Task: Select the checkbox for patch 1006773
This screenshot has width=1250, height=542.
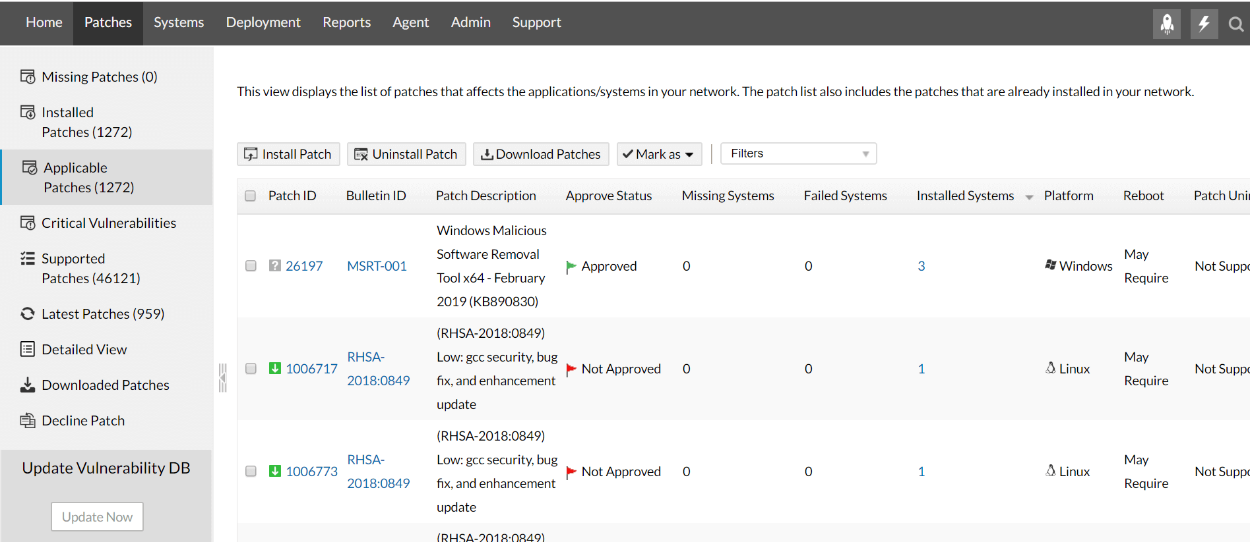Action: 251,472
